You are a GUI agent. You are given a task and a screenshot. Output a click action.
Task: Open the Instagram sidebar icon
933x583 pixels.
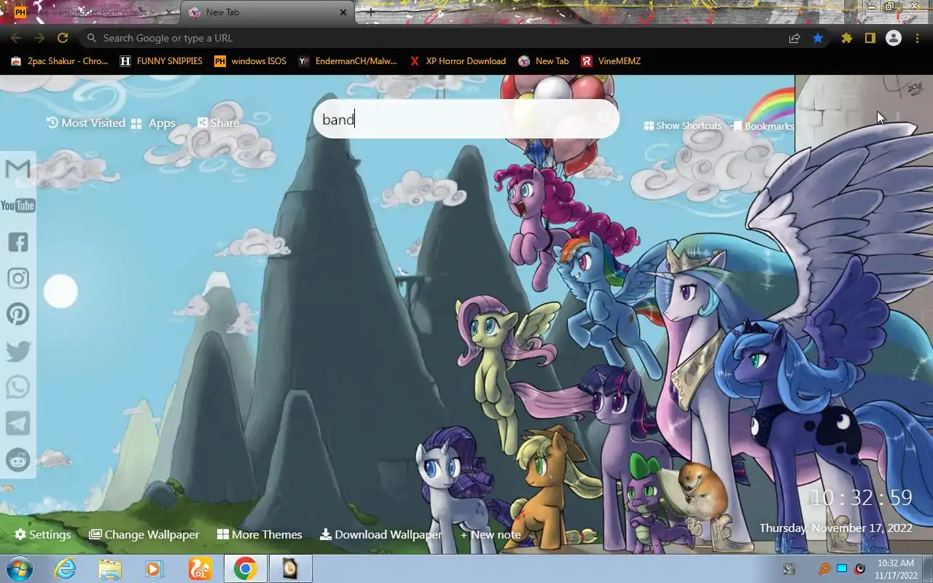coord(17,278)
